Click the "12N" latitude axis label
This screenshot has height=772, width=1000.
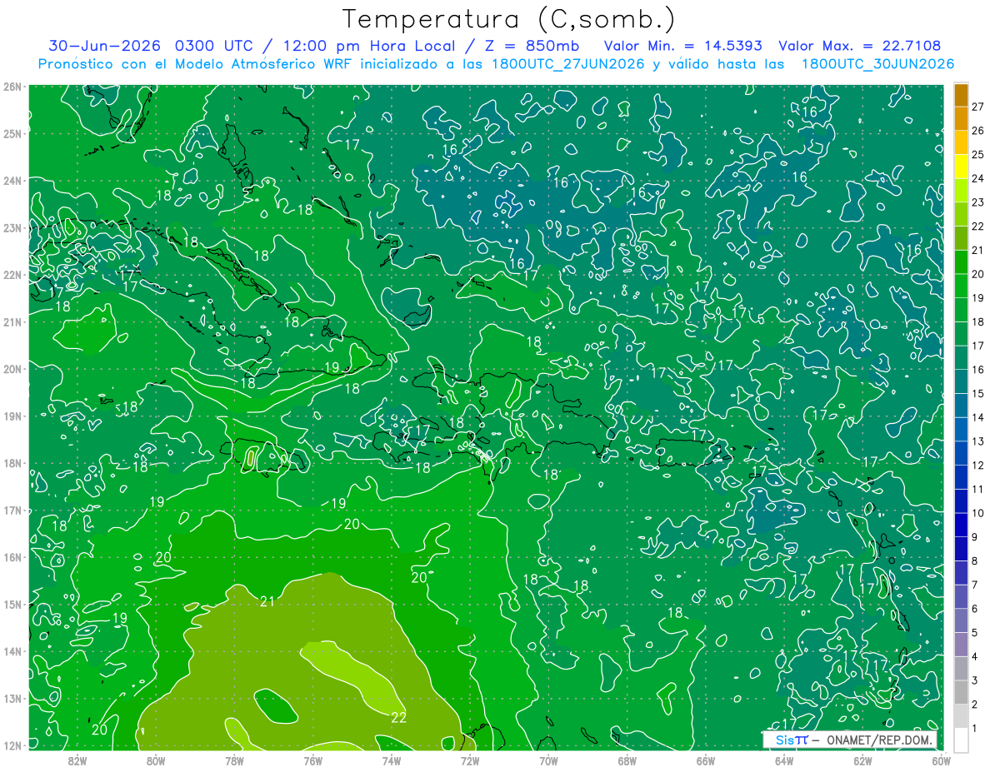point(12,745)
